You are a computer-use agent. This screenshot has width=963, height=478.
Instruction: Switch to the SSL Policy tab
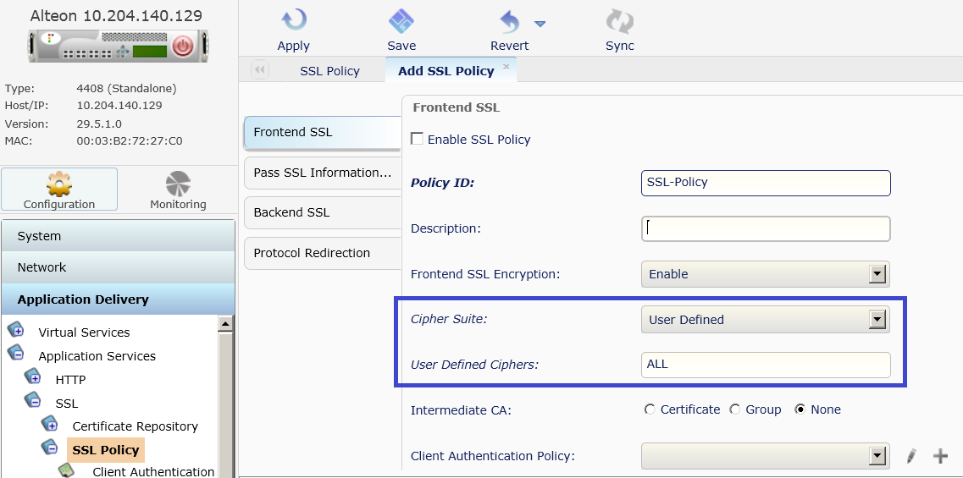[329, 70]
